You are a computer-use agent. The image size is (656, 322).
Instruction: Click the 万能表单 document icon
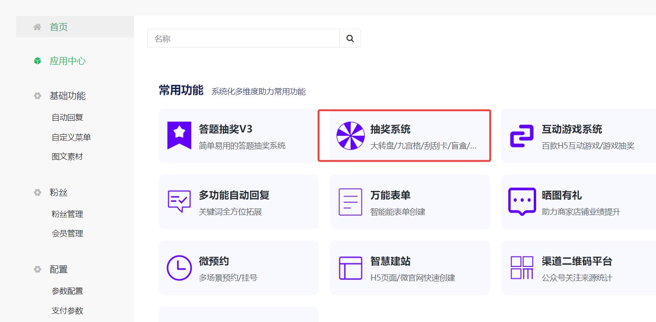pos(350,202)
